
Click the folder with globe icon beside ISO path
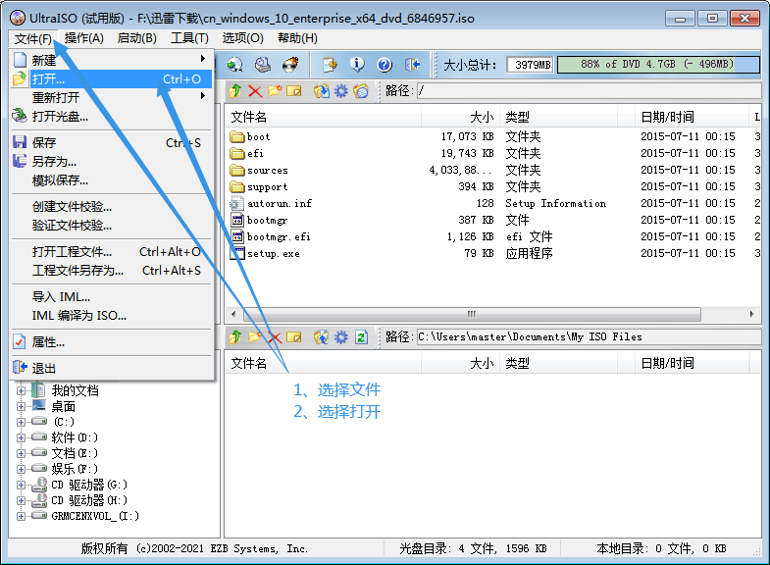361,91
